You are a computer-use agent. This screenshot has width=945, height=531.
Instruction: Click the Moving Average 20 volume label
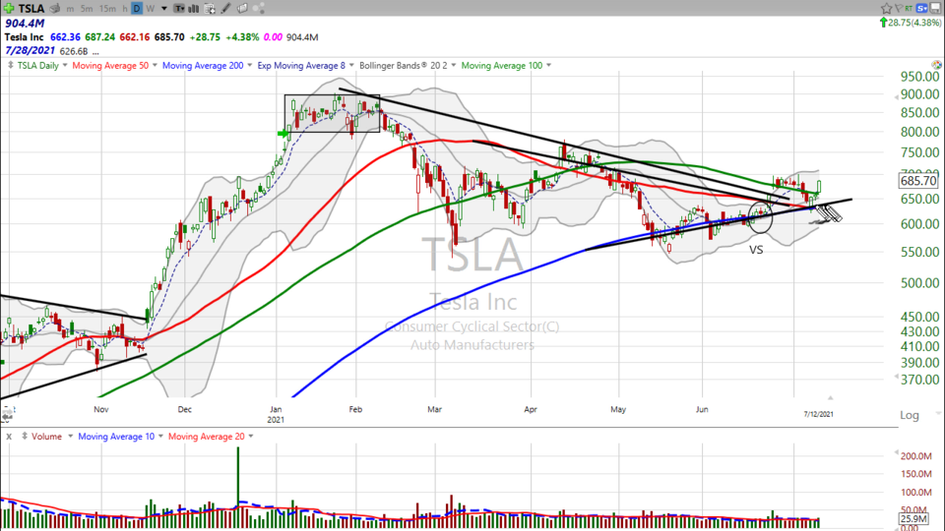[206, 437]
